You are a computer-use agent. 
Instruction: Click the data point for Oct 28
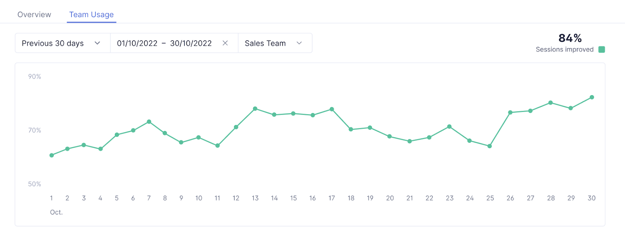(550, 103)
